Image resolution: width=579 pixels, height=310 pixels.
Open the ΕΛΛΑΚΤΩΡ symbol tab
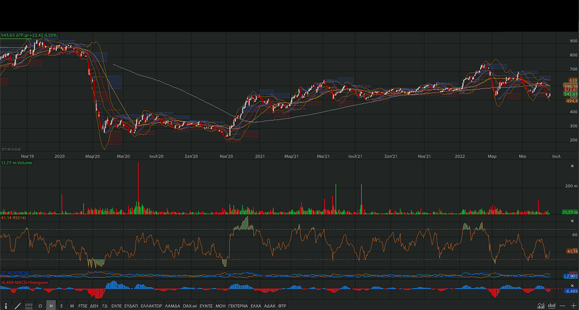(152, 306)
